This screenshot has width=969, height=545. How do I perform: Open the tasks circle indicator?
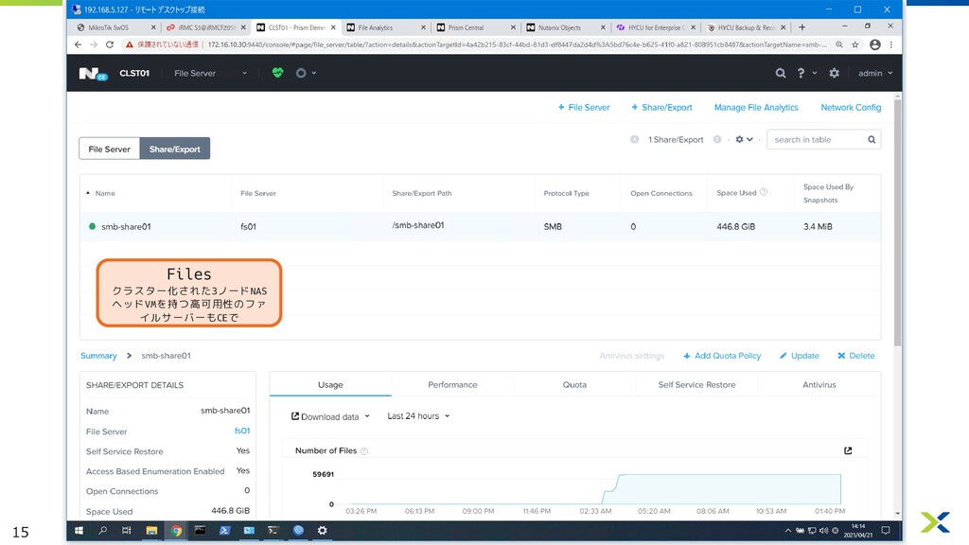point(301,73)
